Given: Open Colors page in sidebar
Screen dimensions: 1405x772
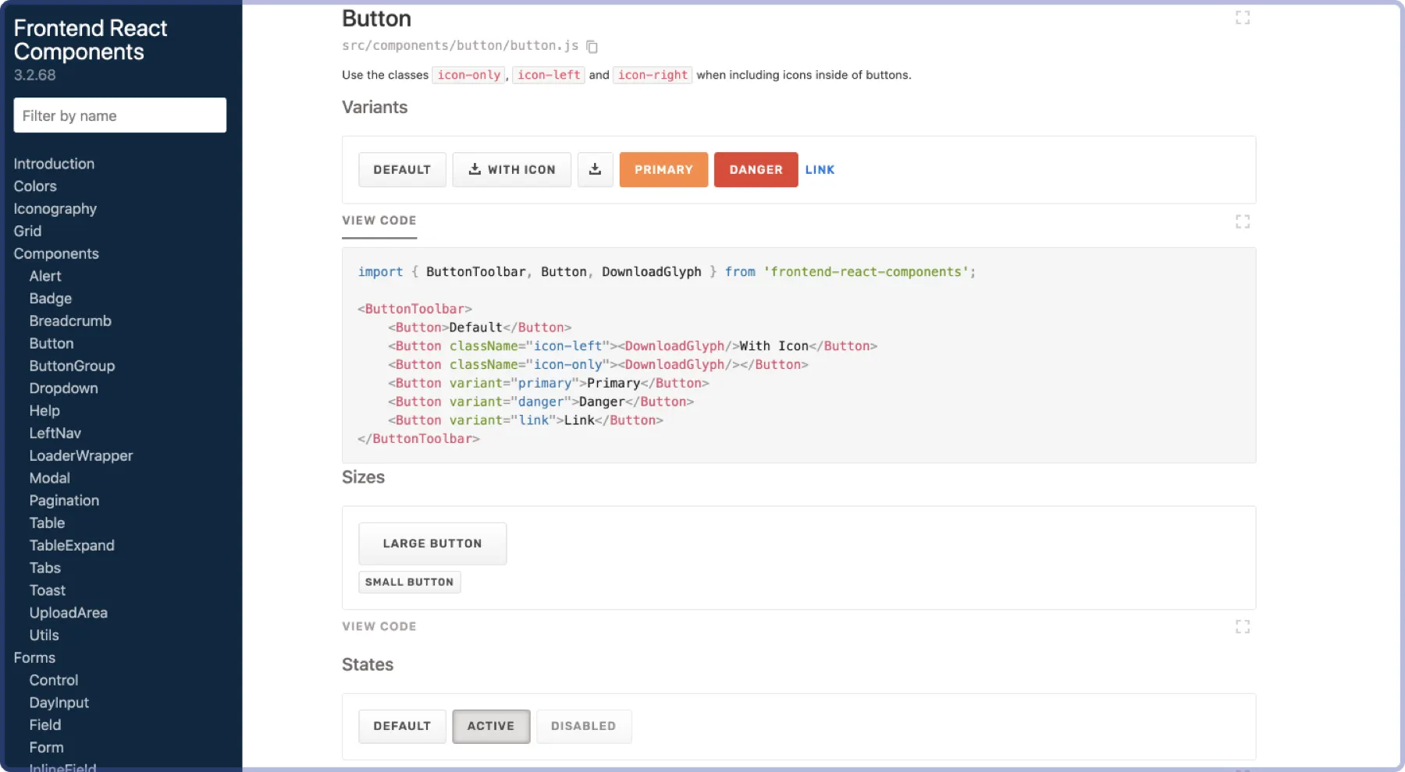Looking at the screenshot, I should [x=35, y=186].
